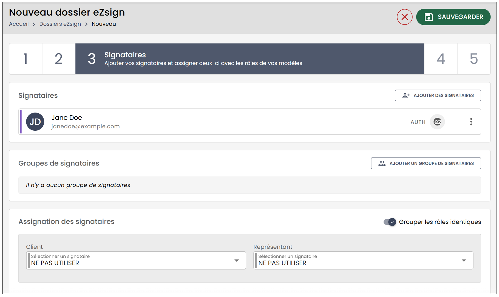
Task: Go to step 4 tab
Action: point(441,59)
